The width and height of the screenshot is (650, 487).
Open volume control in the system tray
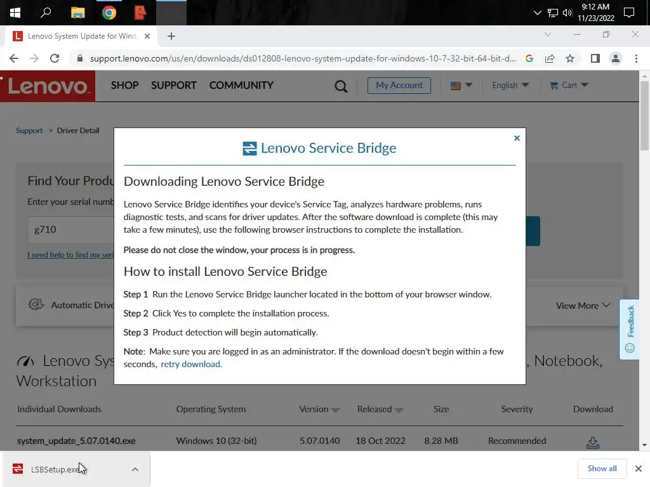567,13
